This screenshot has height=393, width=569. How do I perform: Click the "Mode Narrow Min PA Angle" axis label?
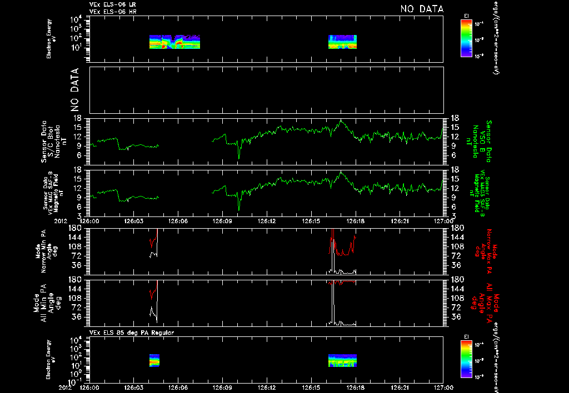click(x=46, y=251)
